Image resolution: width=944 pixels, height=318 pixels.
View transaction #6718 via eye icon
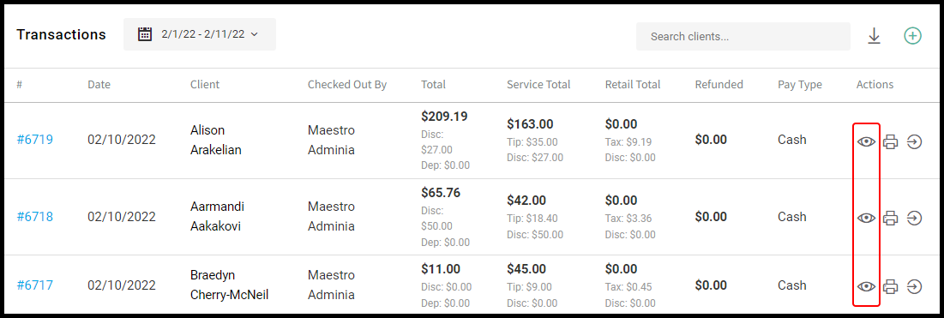866,218
